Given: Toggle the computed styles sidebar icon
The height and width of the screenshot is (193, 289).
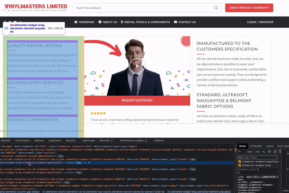Looking at the screenshot, I should coord(275,152).
